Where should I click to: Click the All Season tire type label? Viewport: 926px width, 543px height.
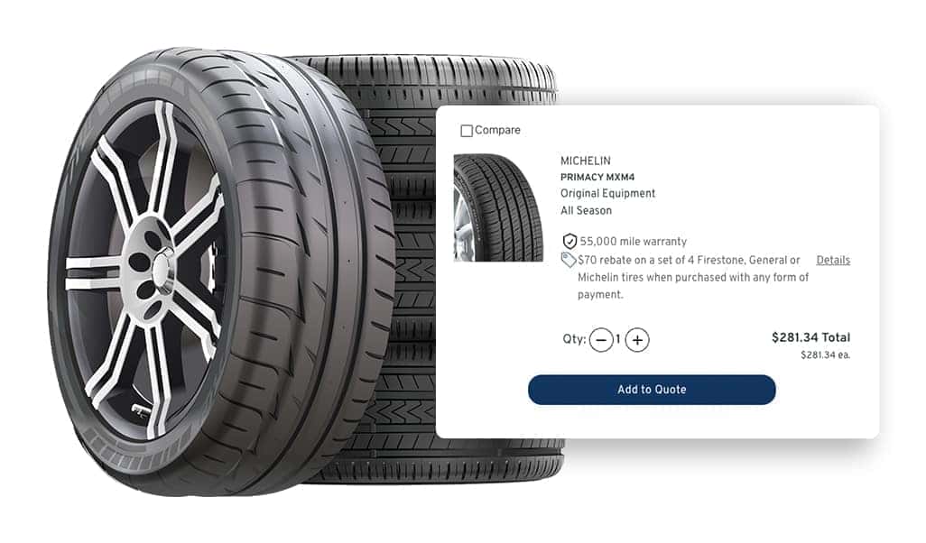586,210
